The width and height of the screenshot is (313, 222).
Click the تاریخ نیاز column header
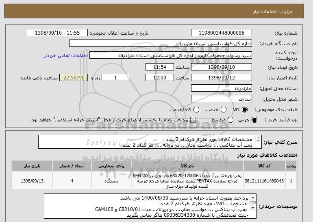[x=32, y=166]
